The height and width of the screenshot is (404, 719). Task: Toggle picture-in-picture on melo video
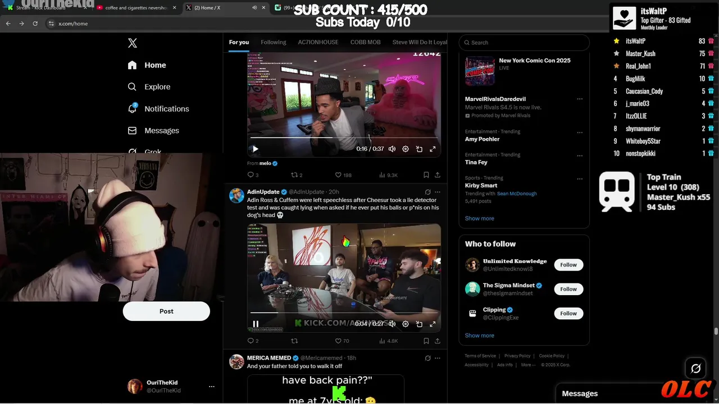(419, 149)
